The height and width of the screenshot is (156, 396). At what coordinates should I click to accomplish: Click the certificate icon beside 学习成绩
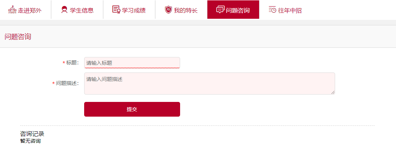[x=116, y=10]
